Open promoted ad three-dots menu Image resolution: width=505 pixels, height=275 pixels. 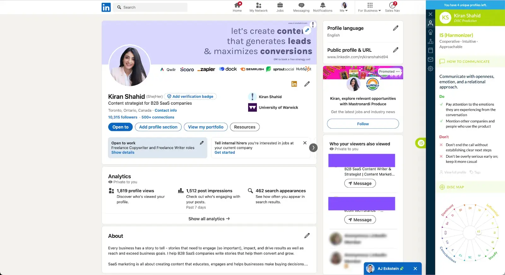click(x=398, y=72)
